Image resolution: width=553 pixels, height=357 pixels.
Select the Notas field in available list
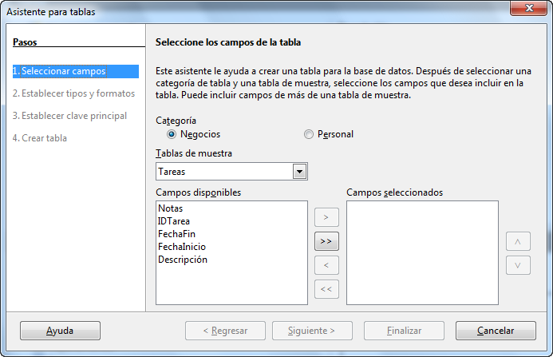pyautogui.click(x=170, y=208)
